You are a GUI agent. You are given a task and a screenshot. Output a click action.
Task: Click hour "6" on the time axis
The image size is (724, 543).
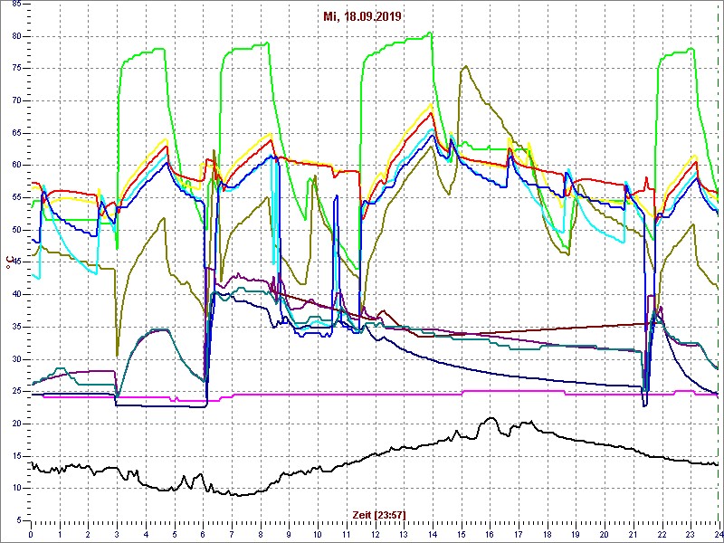click(x=203, y=534)
